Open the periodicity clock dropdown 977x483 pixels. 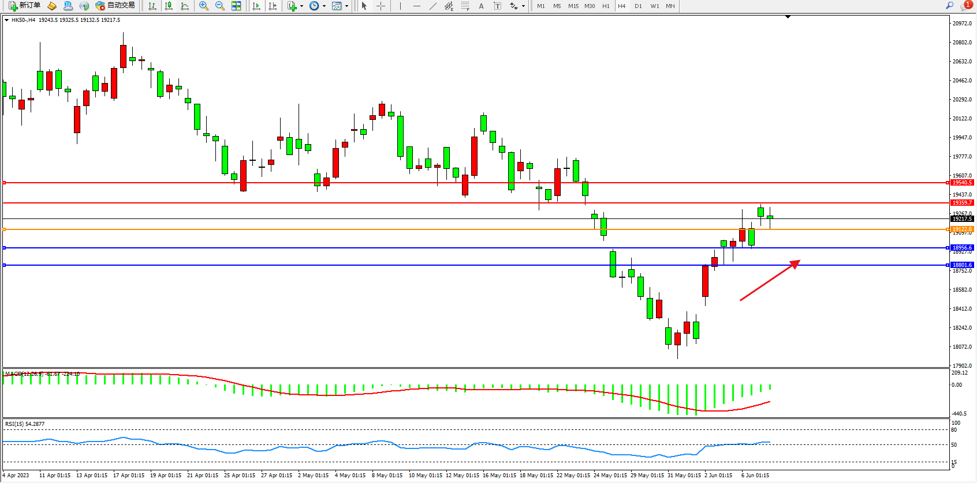tap(324, 6)
